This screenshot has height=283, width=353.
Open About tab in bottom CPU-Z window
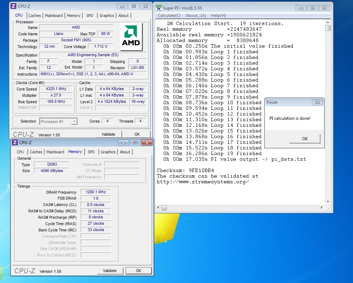(x=125, y=152)
